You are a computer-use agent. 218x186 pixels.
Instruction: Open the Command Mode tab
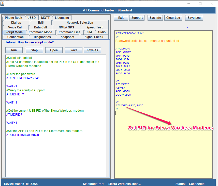(40, 32)
